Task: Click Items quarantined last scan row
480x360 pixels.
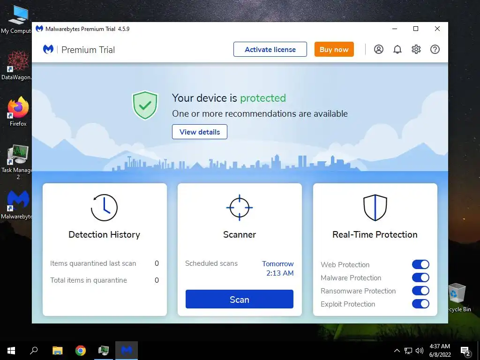Action: point(105,263)
